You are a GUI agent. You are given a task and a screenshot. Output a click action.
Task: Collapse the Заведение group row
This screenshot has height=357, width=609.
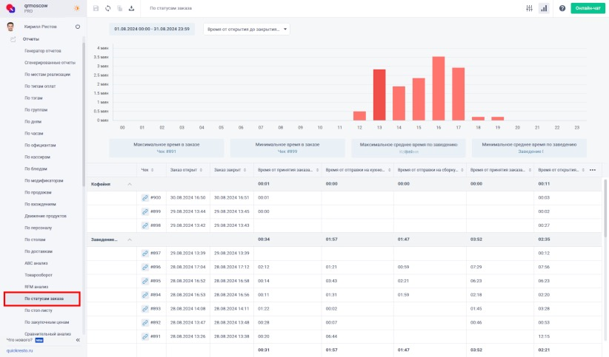[130, 239]
